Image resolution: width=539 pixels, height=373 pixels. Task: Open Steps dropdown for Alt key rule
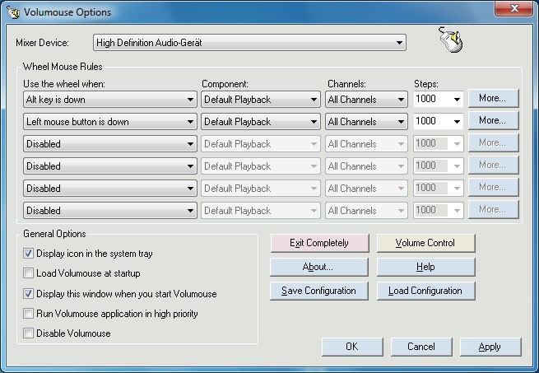coord(439,99)
